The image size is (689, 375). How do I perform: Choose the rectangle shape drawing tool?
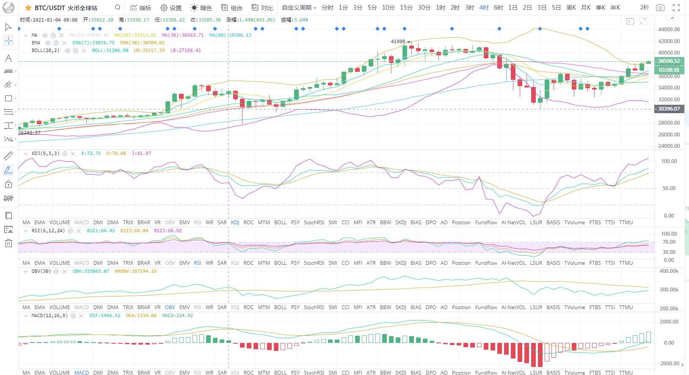click(8, 98)
